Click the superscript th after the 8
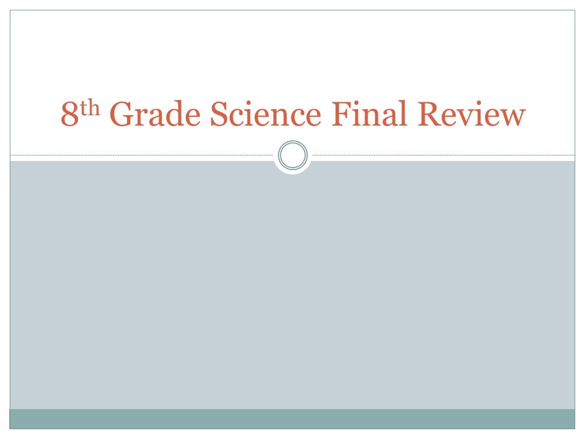 coord(90,108)
